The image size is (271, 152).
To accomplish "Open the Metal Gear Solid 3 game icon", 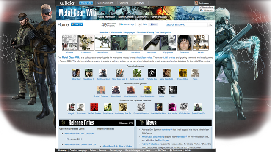I will pyautogui.click(x=137, y=73).
